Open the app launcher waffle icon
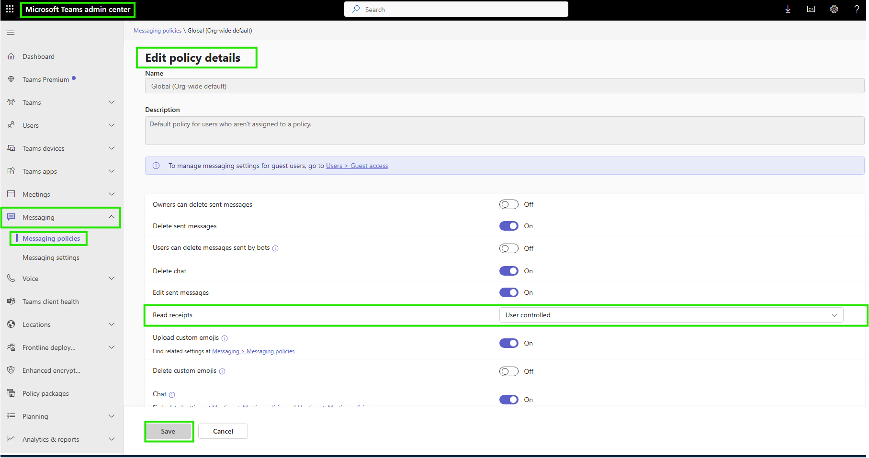869x458 pixels. [10, 9]
